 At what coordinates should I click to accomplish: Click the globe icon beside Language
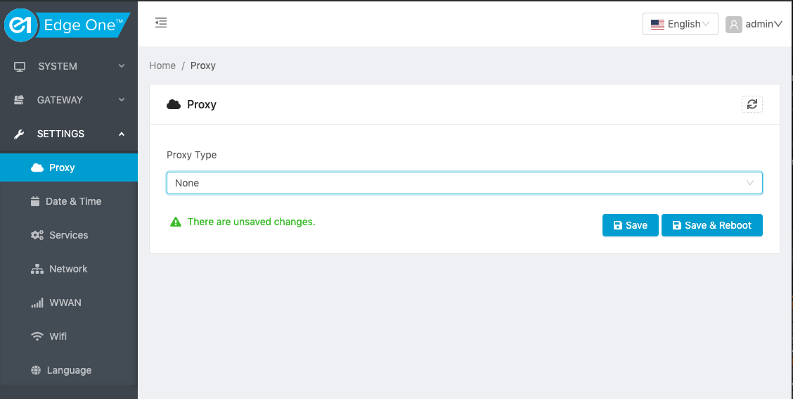coord(36,370)
